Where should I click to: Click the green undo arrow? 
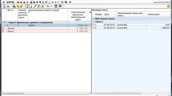tap(48, 6)
